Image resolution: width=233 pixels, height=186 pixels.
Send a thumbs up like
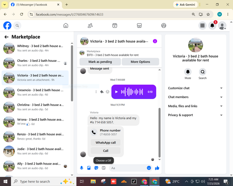click(157, 168)
